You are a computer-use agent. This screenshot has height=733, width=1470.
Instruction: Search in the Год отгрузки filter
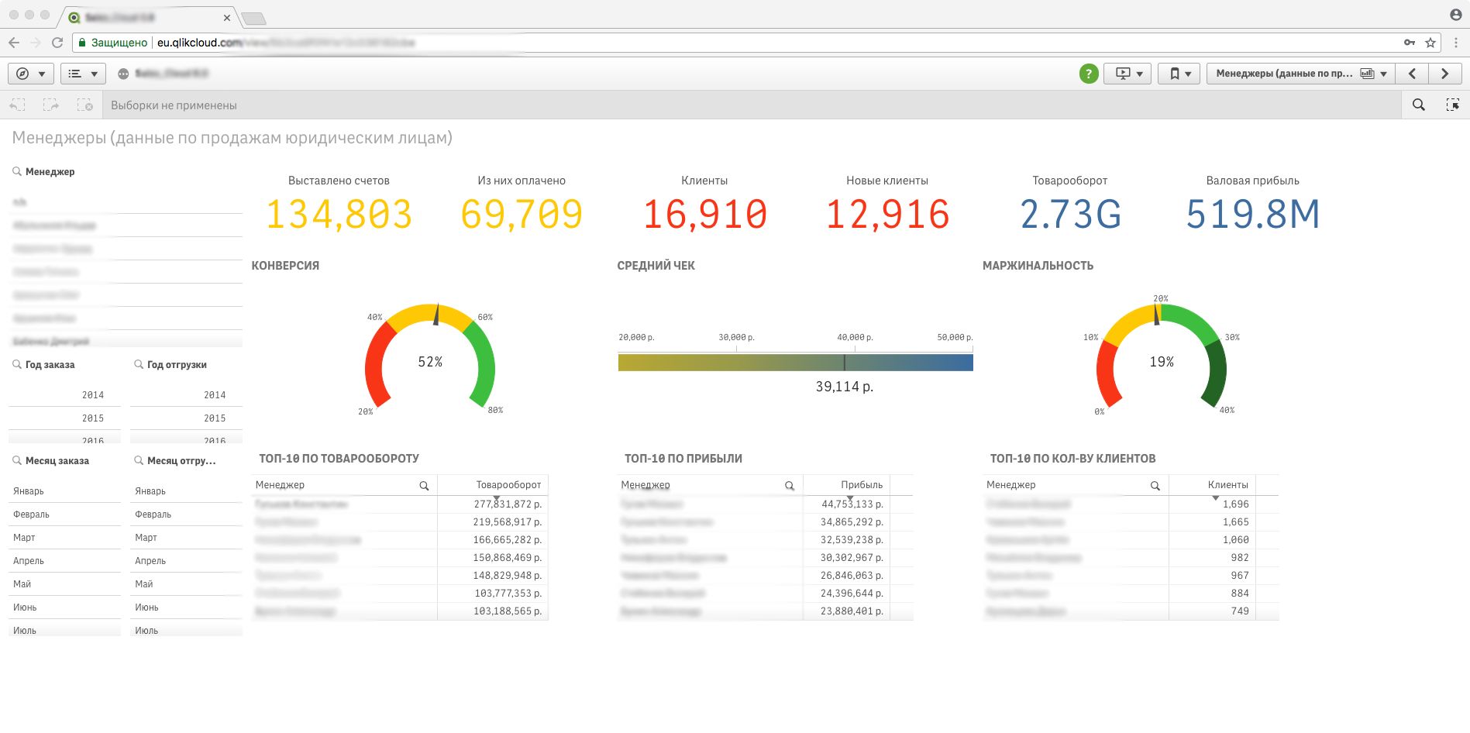pyautogui.click(x=139, y=364)
